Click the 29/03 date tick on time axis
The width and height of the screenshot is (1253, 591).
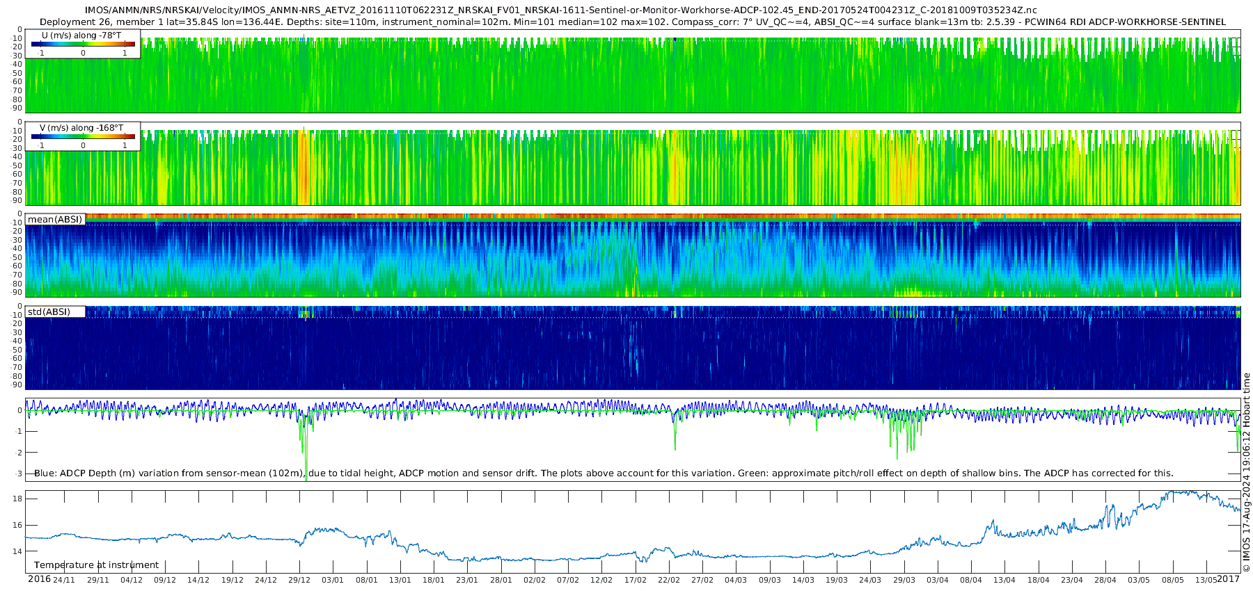click(x=904, y=580)
